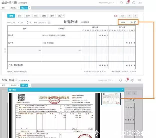Open the 凭证字 记 dropdown

point(16,23)
